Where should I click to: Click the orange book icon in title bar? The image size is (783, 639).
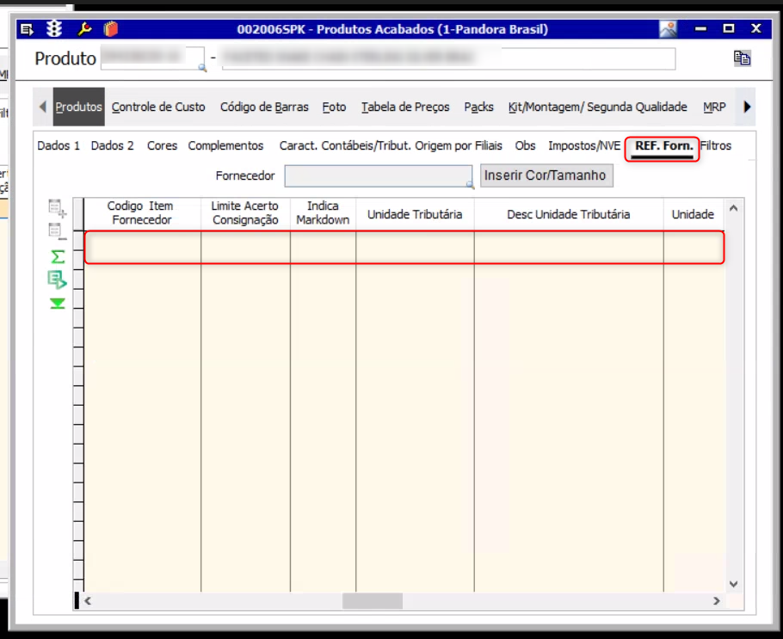point(111,29)
